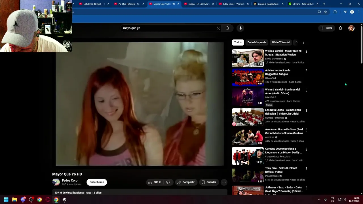Select the Wisin Y Yandel chip
Viewport: 363px width, 204px height.
click(x=281, y=42)
